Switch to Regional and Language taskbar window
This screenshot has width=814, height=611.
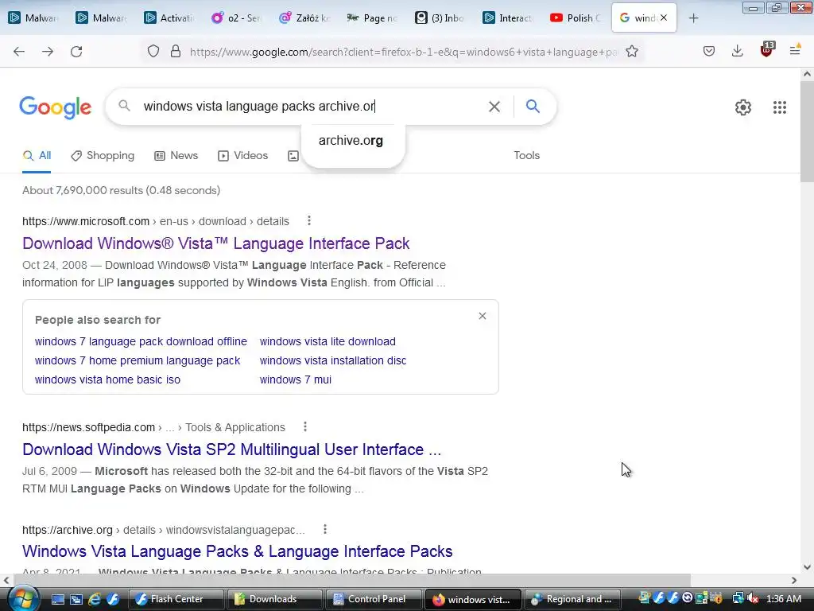[x=572, y=599]
